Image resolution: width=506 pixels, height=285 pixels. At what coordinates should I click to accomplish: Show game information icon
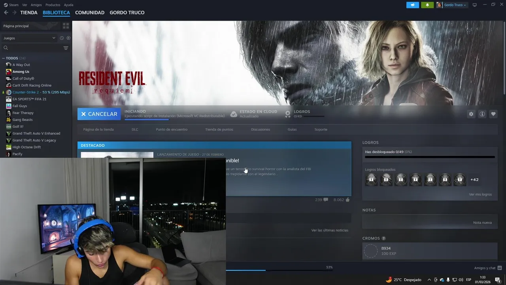click(x=482, y=114)
